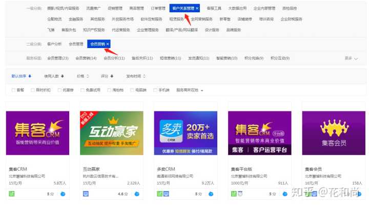369x207 pixels.
Task: Select the 客户分析 subcategory
Action: (x=54, y=44)
